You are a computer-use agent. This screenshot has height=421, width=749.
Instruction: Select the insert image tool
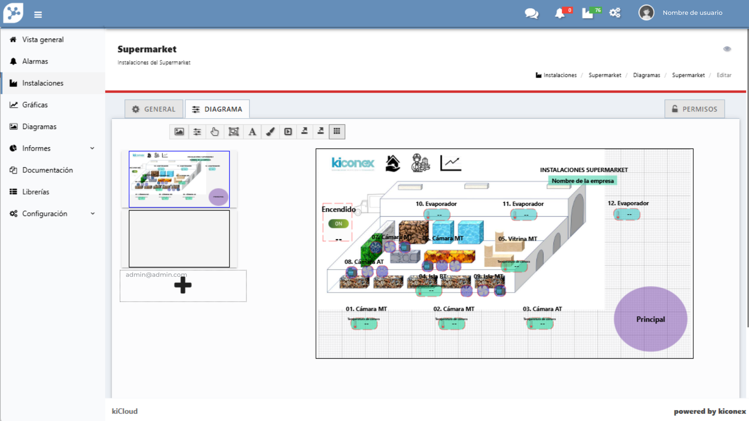(179, 132)
